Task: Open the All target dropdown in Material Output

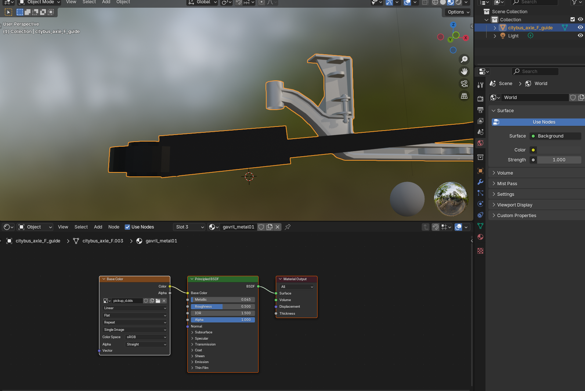Action: pyautogui.click(x=297, y=287)
